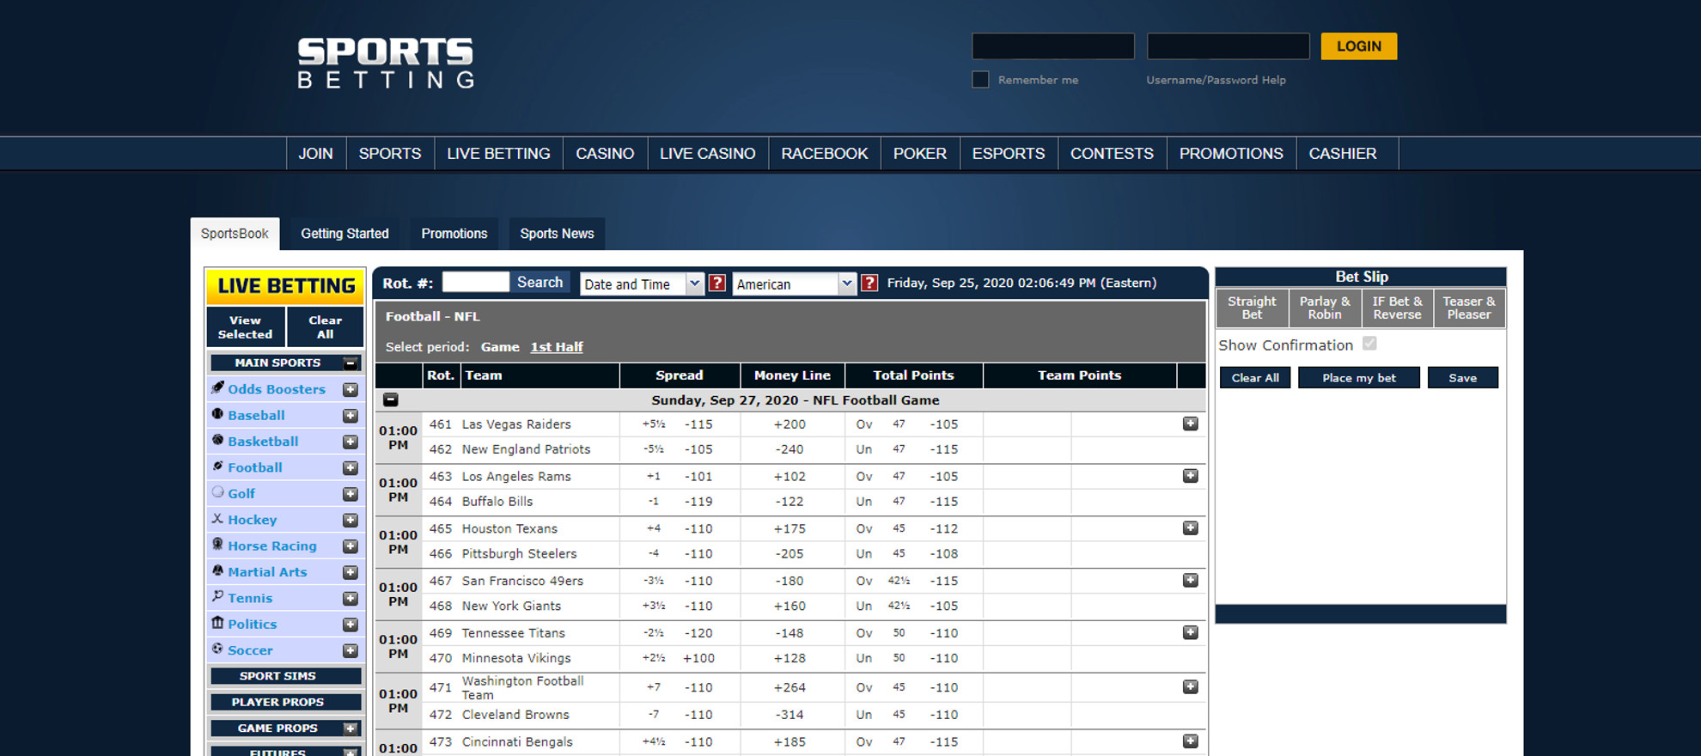Expand Rams vs Bills game options

(x=1191, y=476)
